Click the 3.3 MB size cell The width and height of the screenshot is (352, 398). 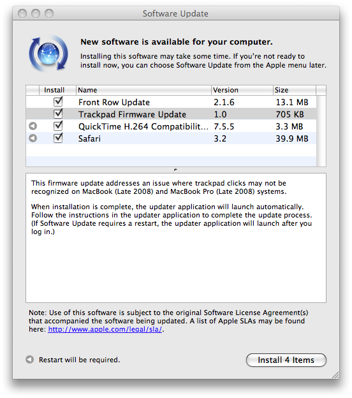pyautogui.click(x=290, y=126)
